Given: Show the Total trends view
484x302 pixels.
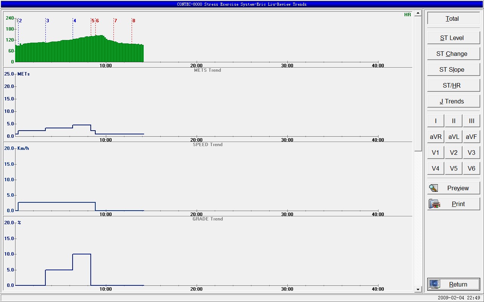Looking at the screenshot, I should point(453,18).
